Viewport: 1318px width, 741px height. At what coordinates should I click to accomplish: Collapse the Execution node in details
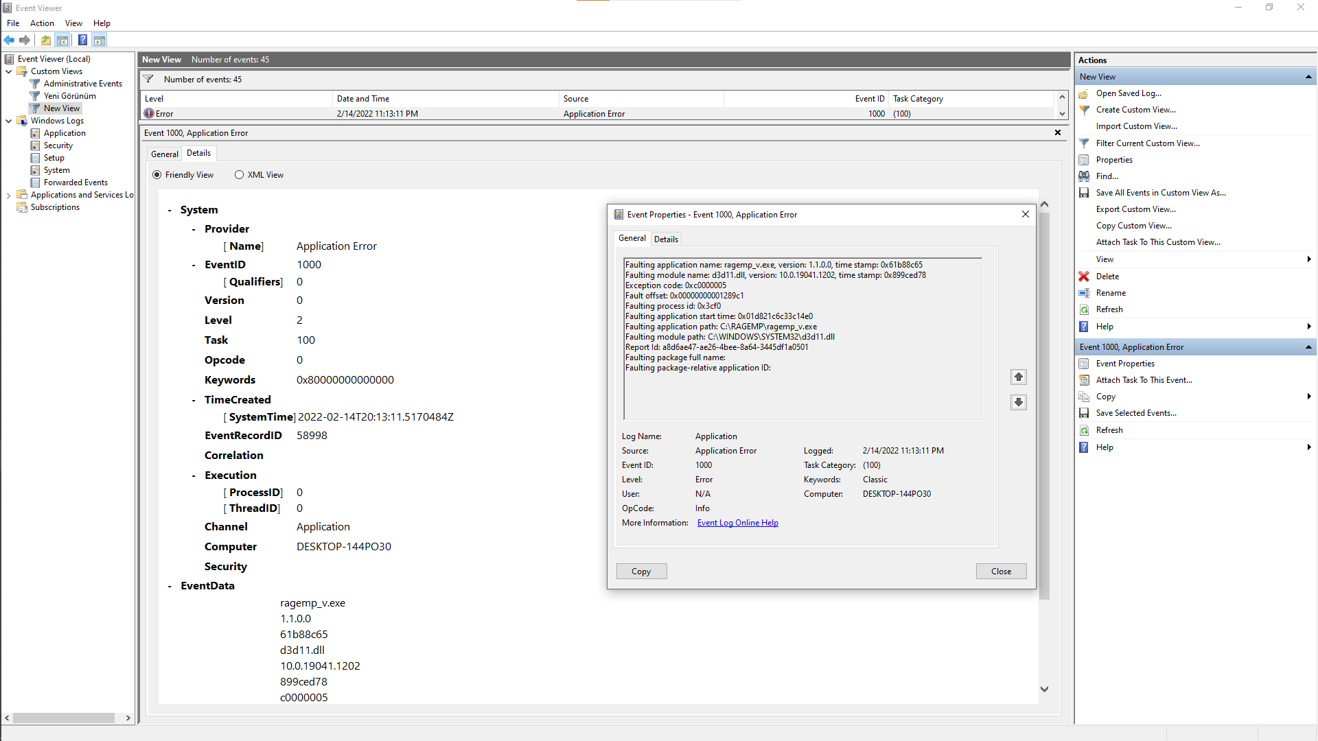(x=194, y=475)
